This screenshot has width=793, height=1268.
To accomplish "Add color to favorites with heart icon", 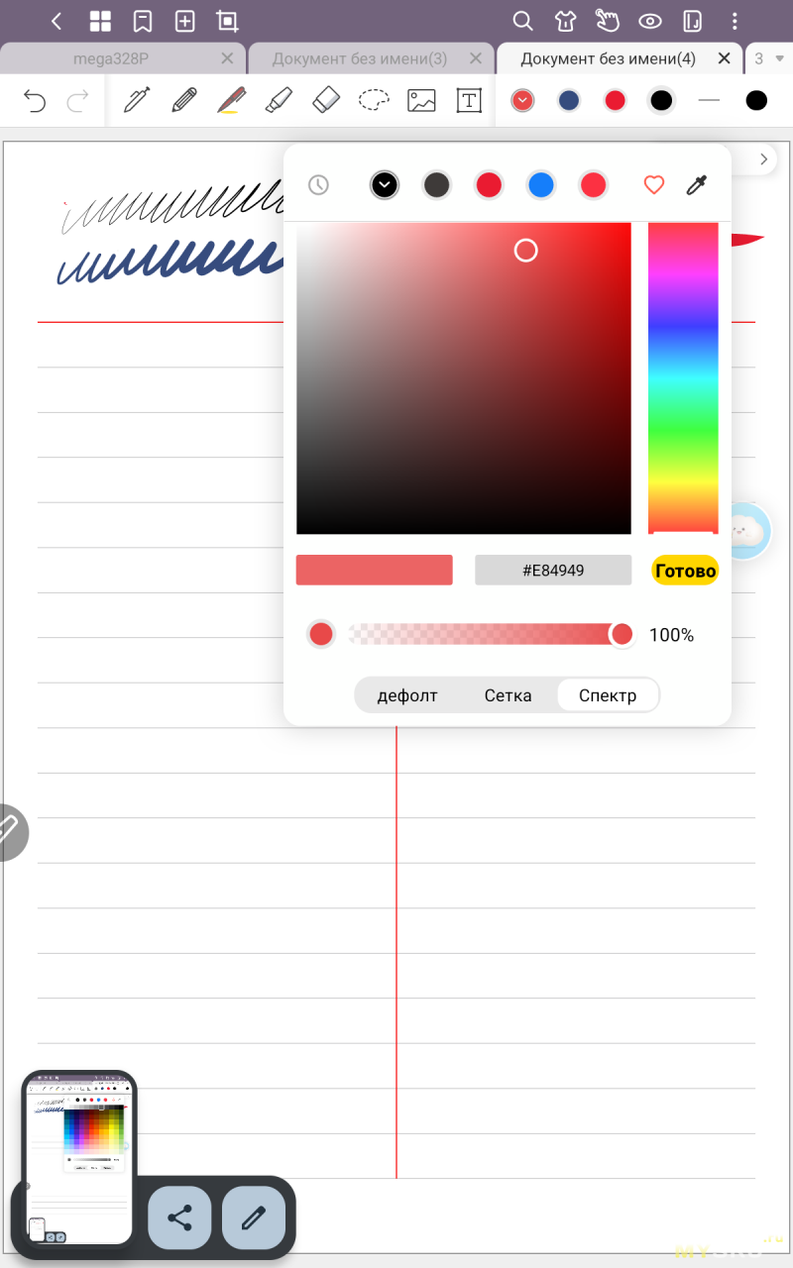I will [x=653, y=184].
